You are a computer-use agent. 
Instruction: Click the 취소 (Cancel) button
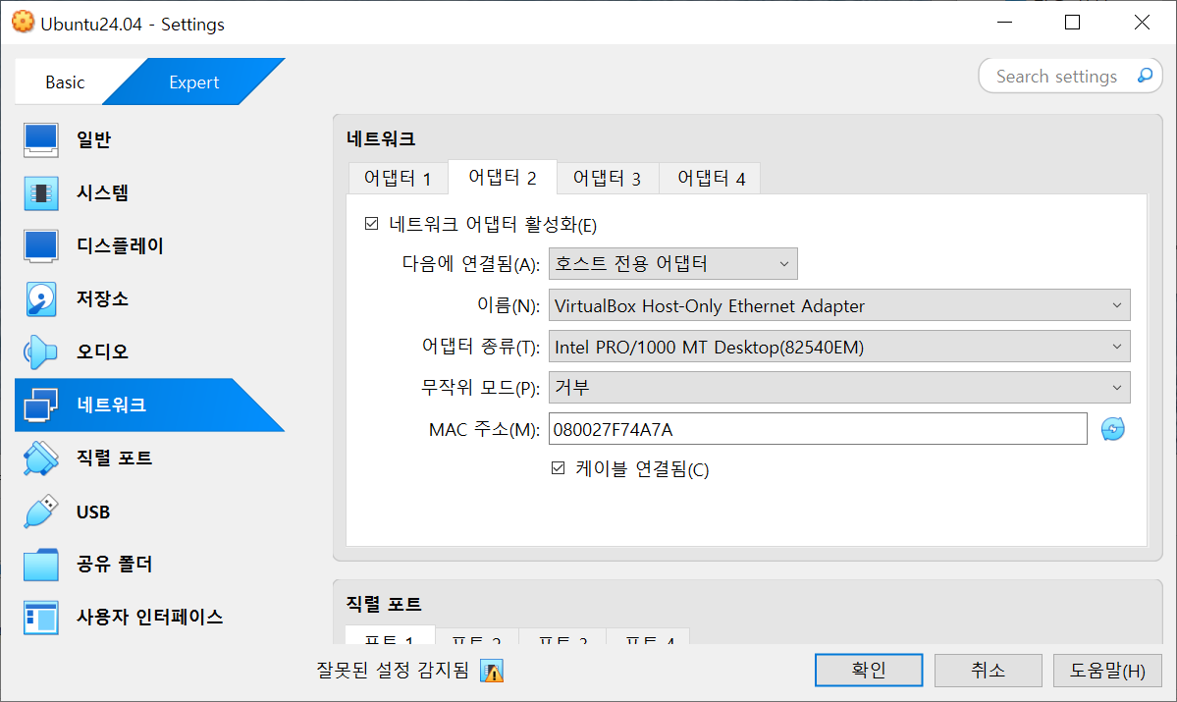[x=988, y=670]
